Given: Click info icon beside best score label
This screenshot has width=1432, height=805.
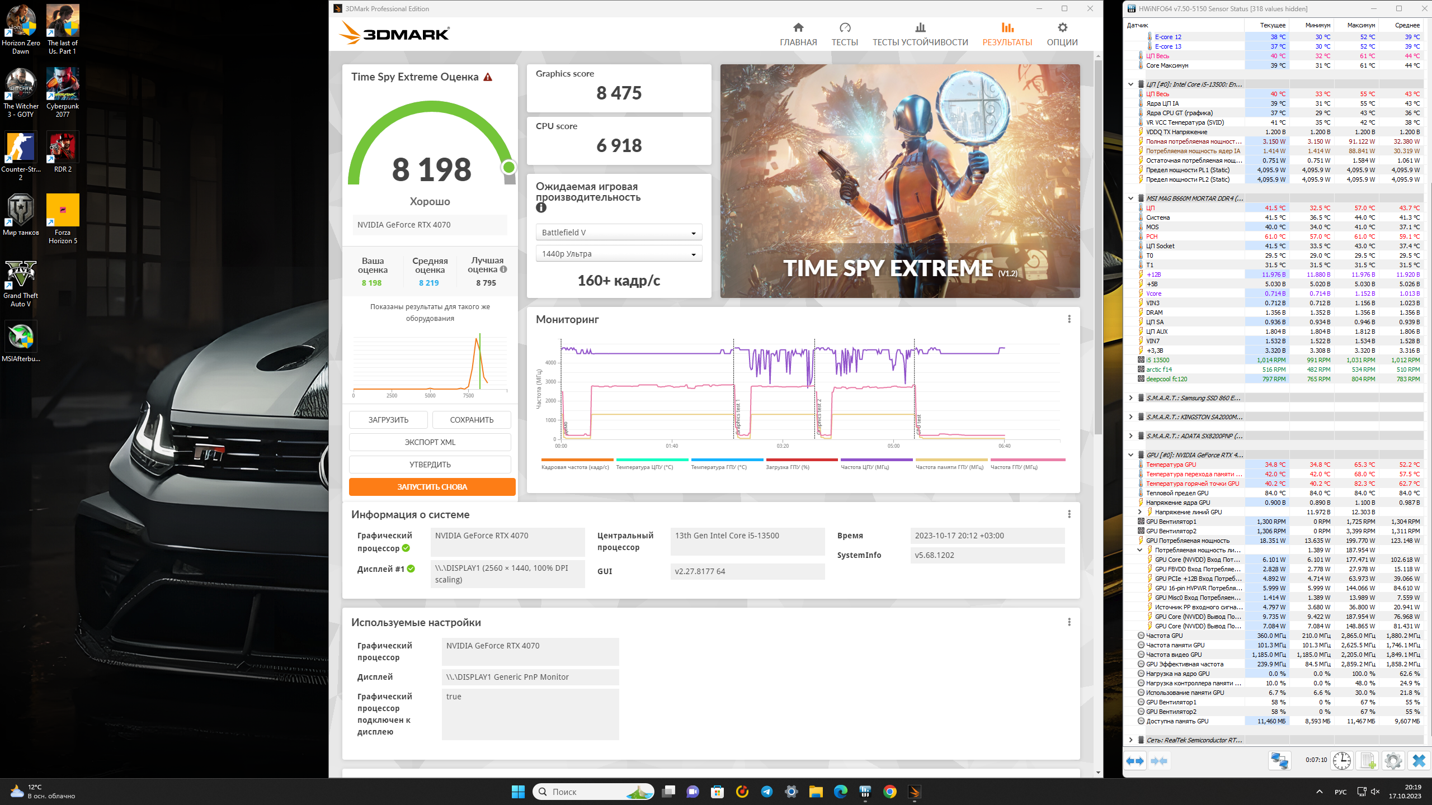Looking at the screenshot, I should [503, 269].
